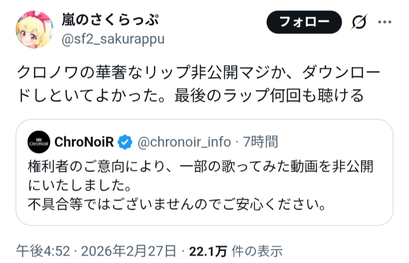Open the ChroNoiR account name
This screenshot has width=409, height=263.
click(84, 142)
